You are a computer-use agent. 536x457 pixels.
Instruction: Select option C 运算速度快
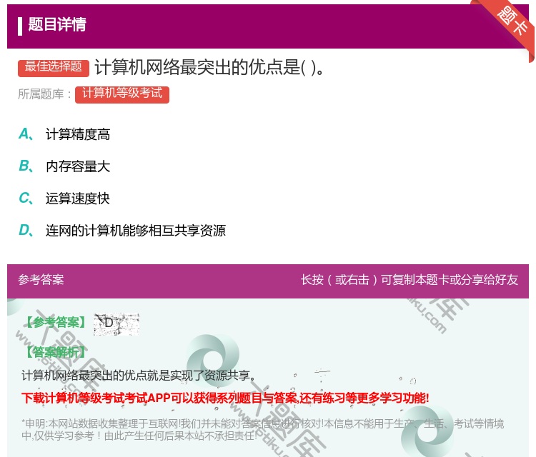click(x=64, y=199)
